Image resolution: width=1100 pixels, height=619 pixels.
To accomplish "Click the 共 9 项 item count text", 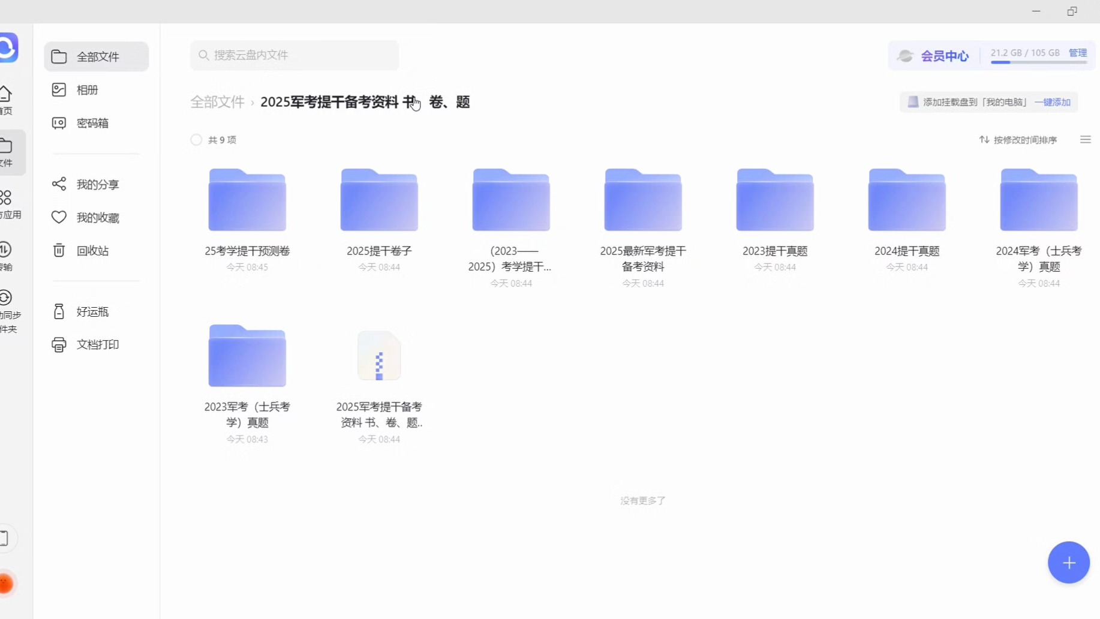I will [x=223, y=140].
